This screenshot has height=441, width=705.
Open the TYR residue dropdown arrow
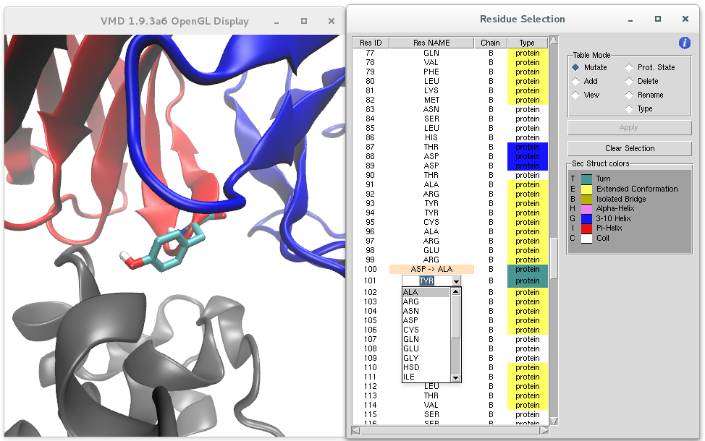tap(456, 281)
